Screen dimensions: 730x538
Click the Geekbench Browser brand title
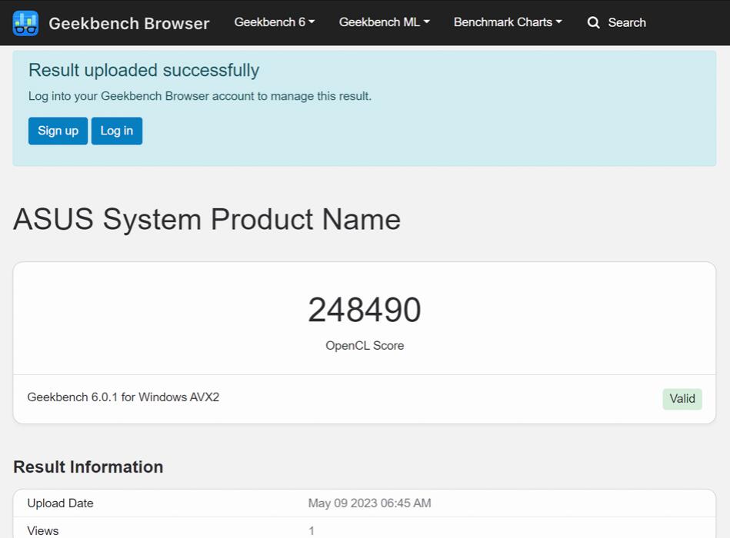tap(128, 23)
